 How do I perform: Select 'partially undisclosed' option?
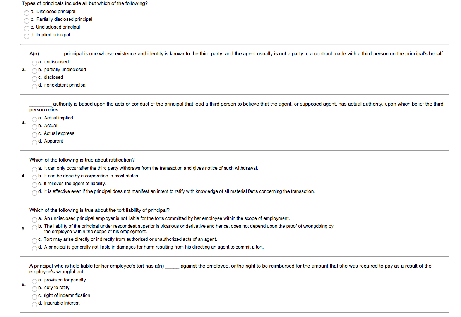point(34,71)
